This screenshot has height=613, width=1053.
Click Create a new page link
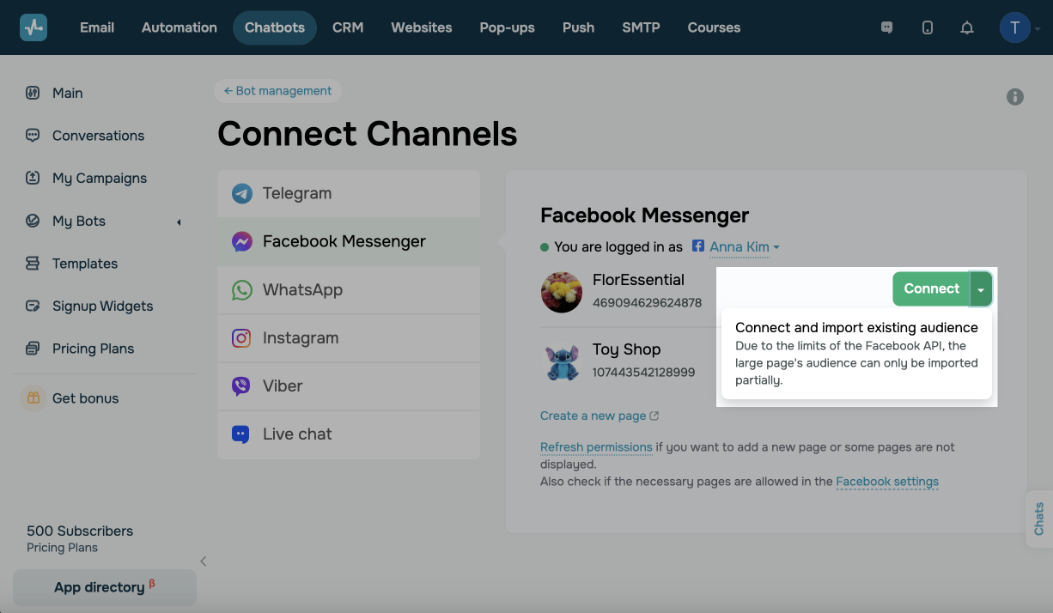600,416
